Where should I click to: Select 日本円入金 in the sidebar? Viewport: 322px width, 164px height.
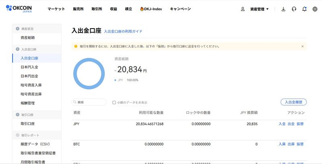(29, 67)
